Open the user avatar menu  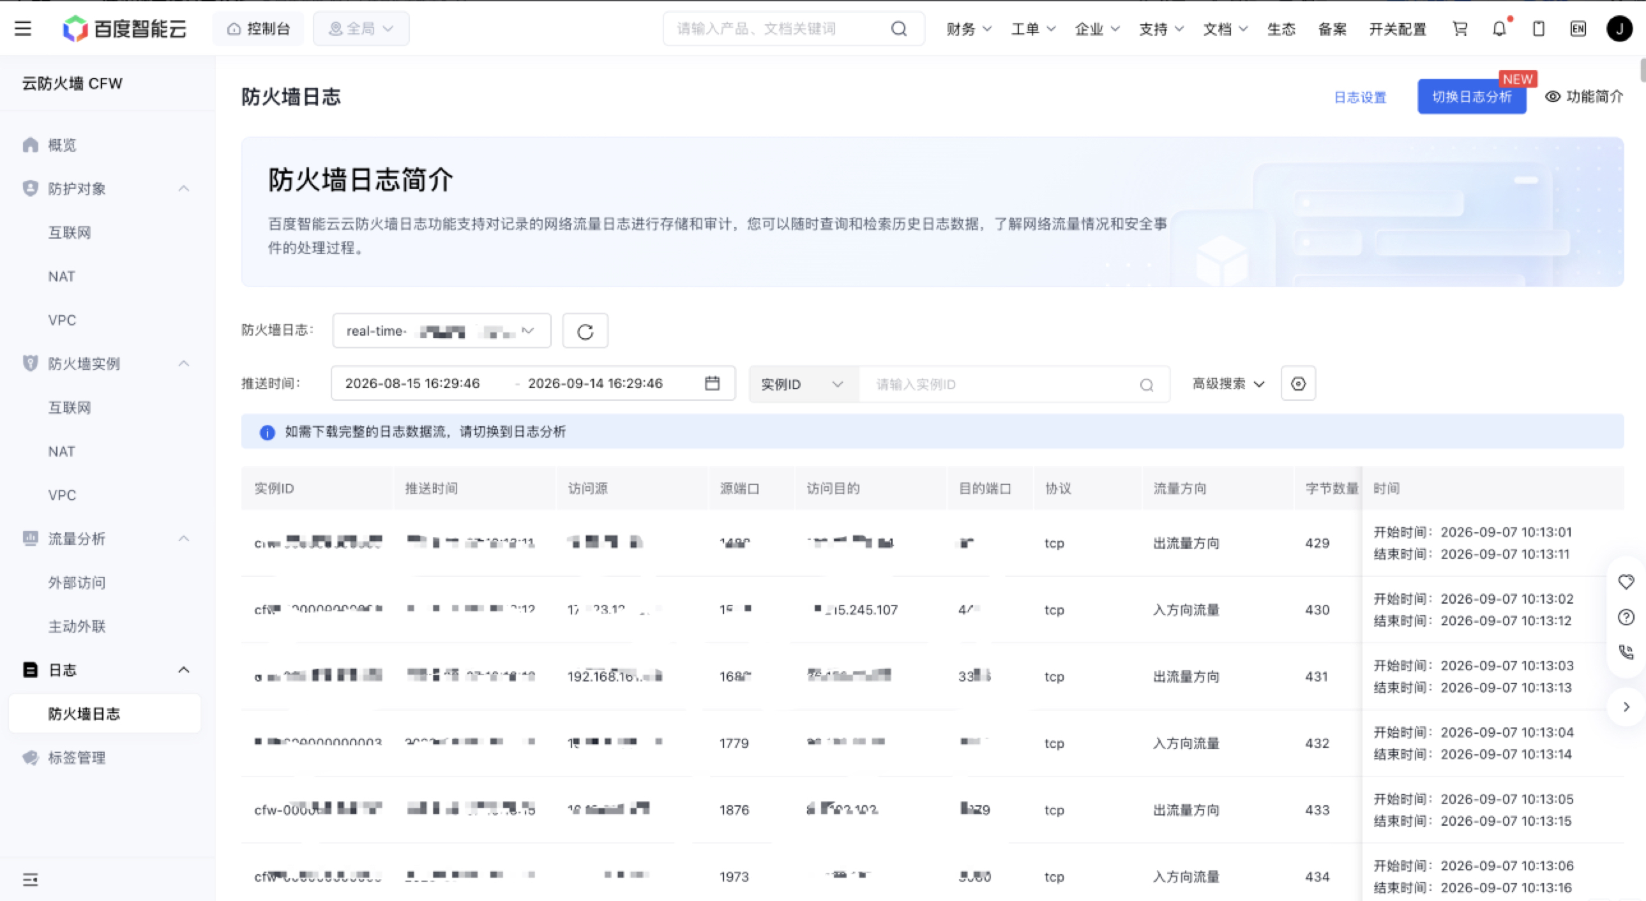pos(1620,29)
